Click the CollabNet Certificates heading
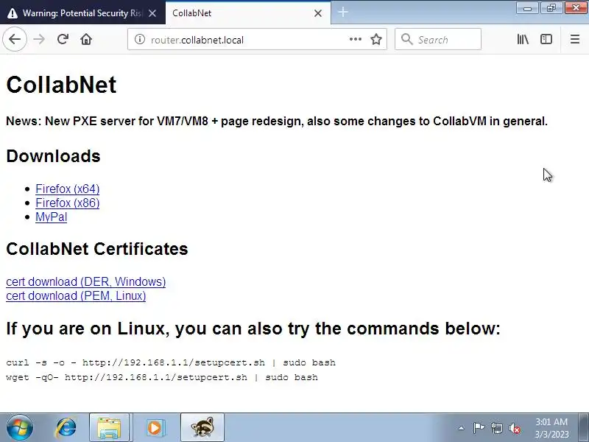589x442 pixels. 97,249
